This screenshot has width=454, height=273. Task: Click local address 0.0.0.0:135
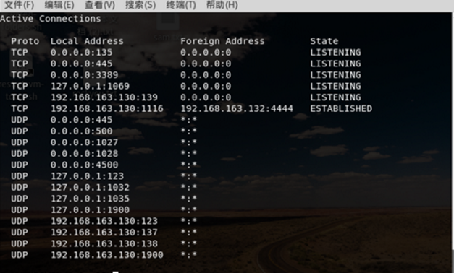[81, 53]
